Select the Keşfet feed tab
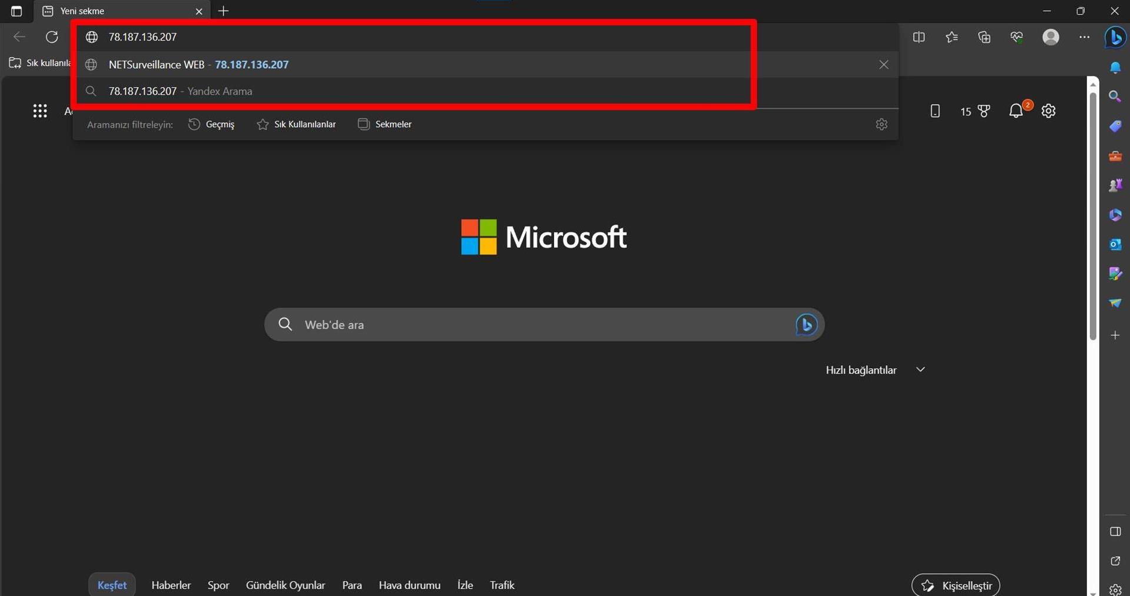This screenshot has height=596, width=1130. coord(112,585)
